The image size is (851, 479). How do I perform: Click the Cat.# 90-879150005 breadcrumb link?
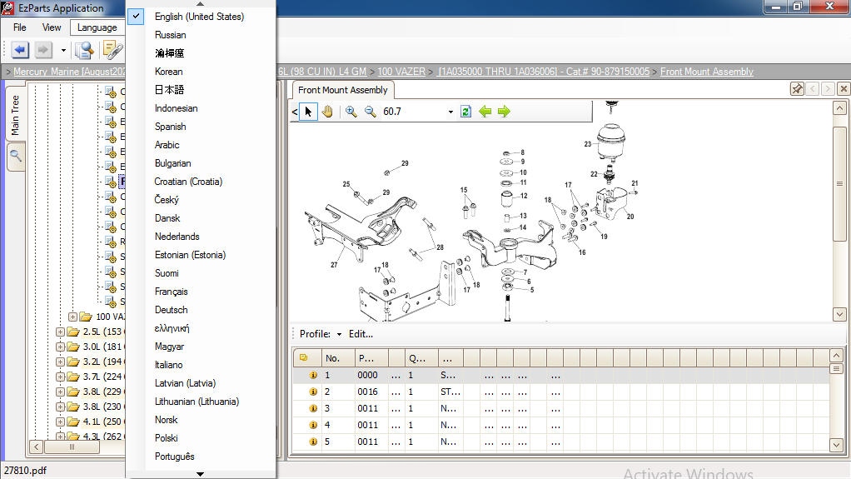click(543, 72)
